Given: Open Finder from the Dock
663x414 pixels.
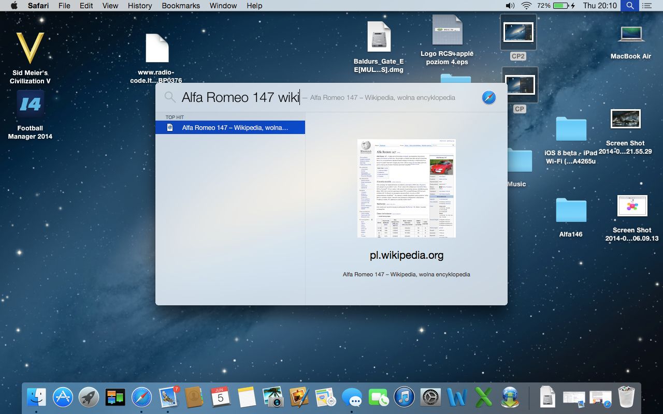Looking at the screenshot, I should (x=37, y=397).
